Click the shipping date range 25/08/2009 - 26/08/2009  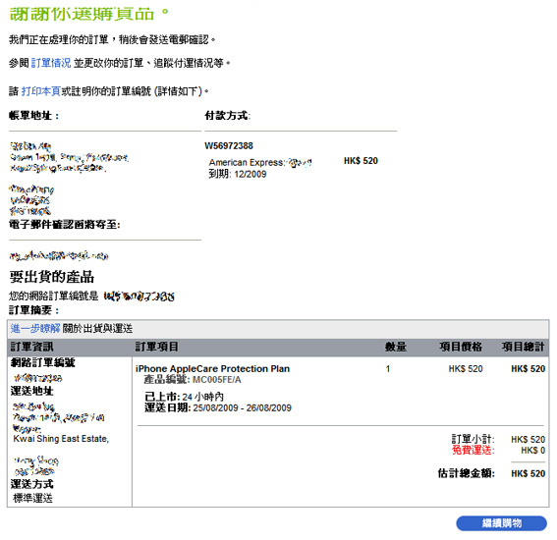[243, 407]
